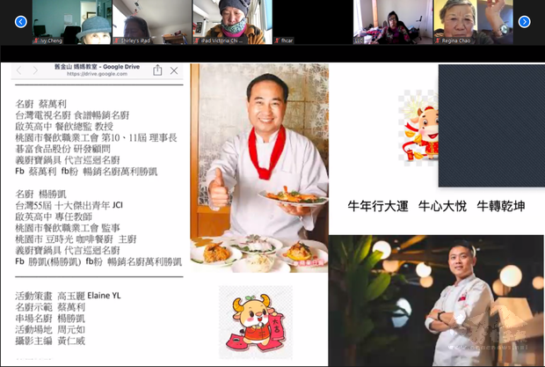Click the greeting text 牛年行大運

(378, 206)
